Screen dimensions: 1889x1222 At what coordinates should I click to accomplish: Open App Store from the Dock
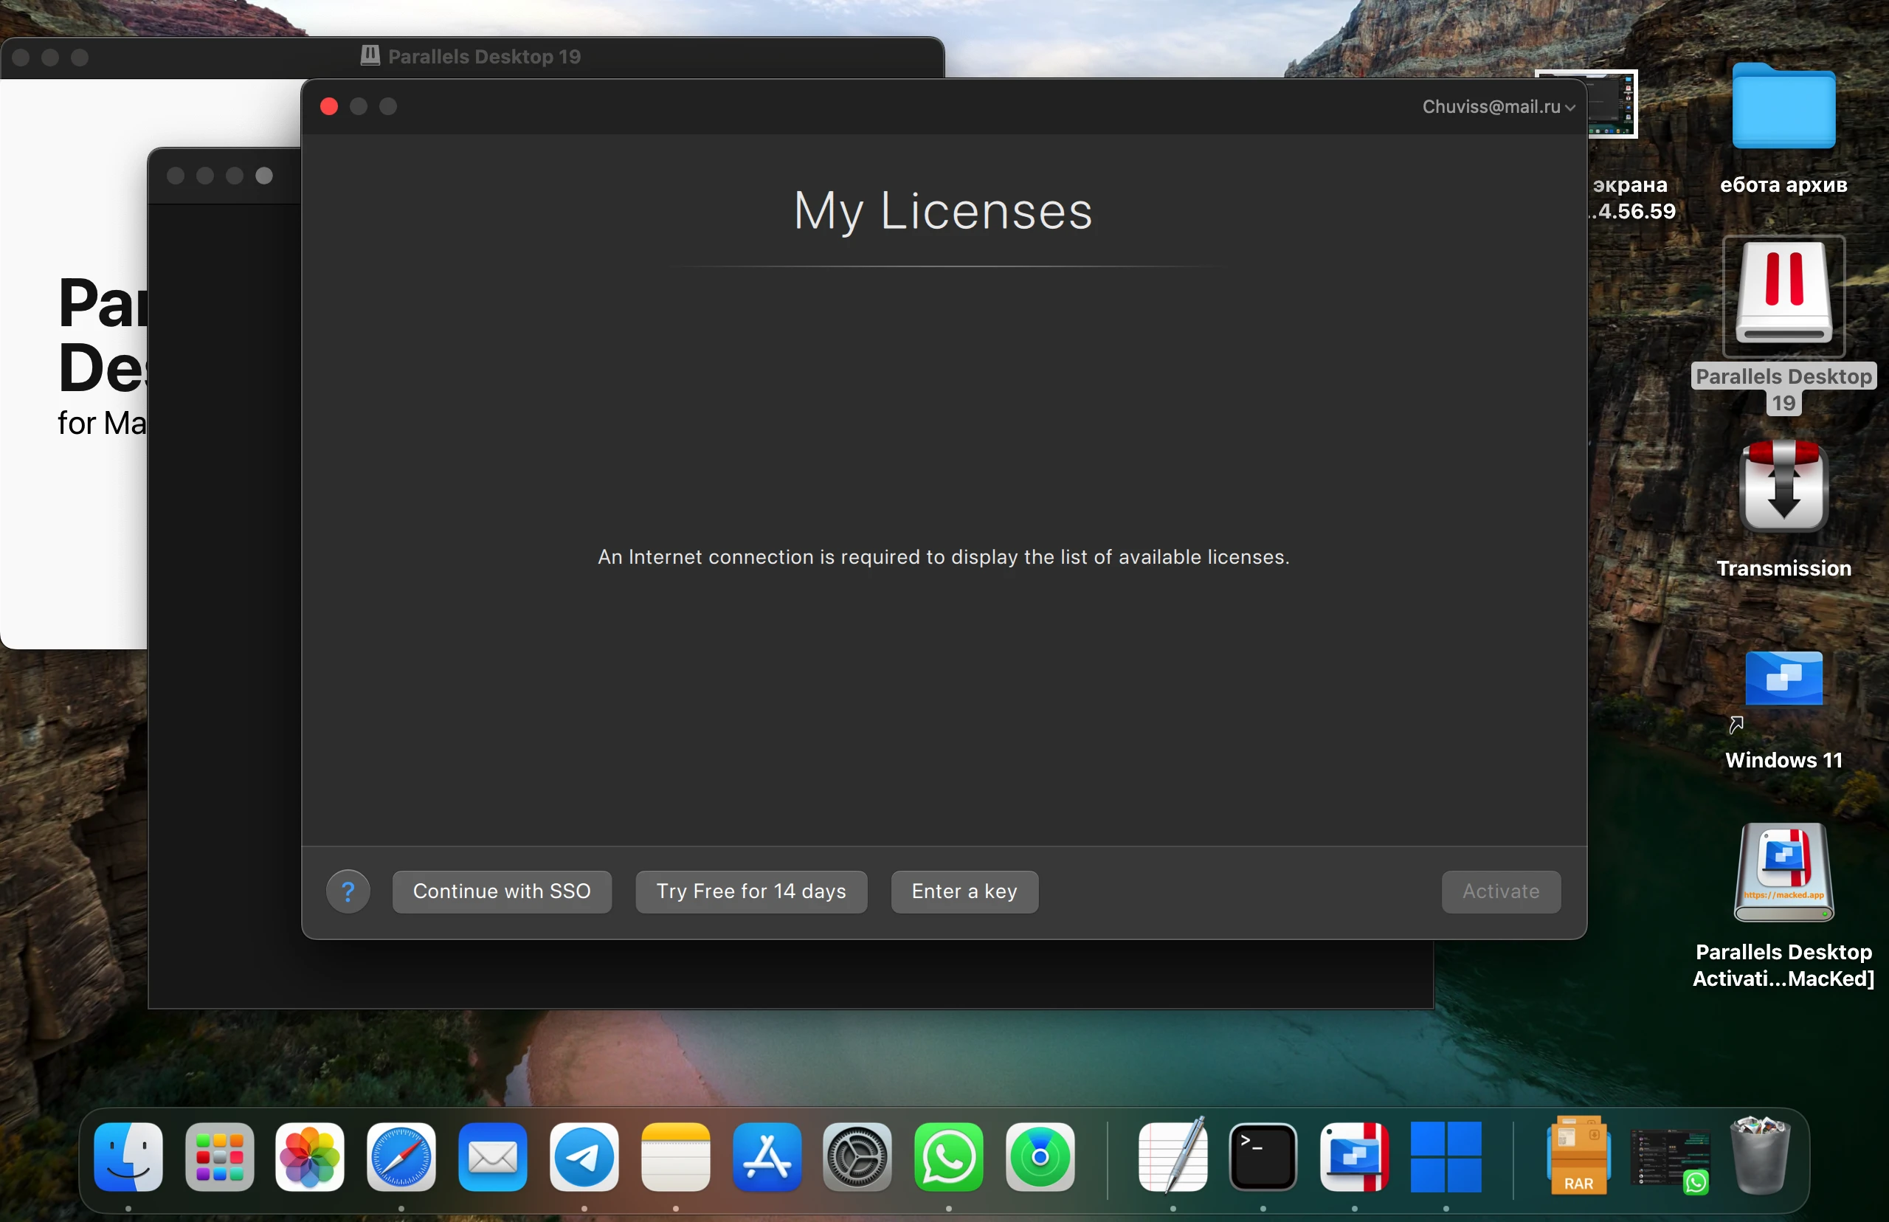(767, 1156)
